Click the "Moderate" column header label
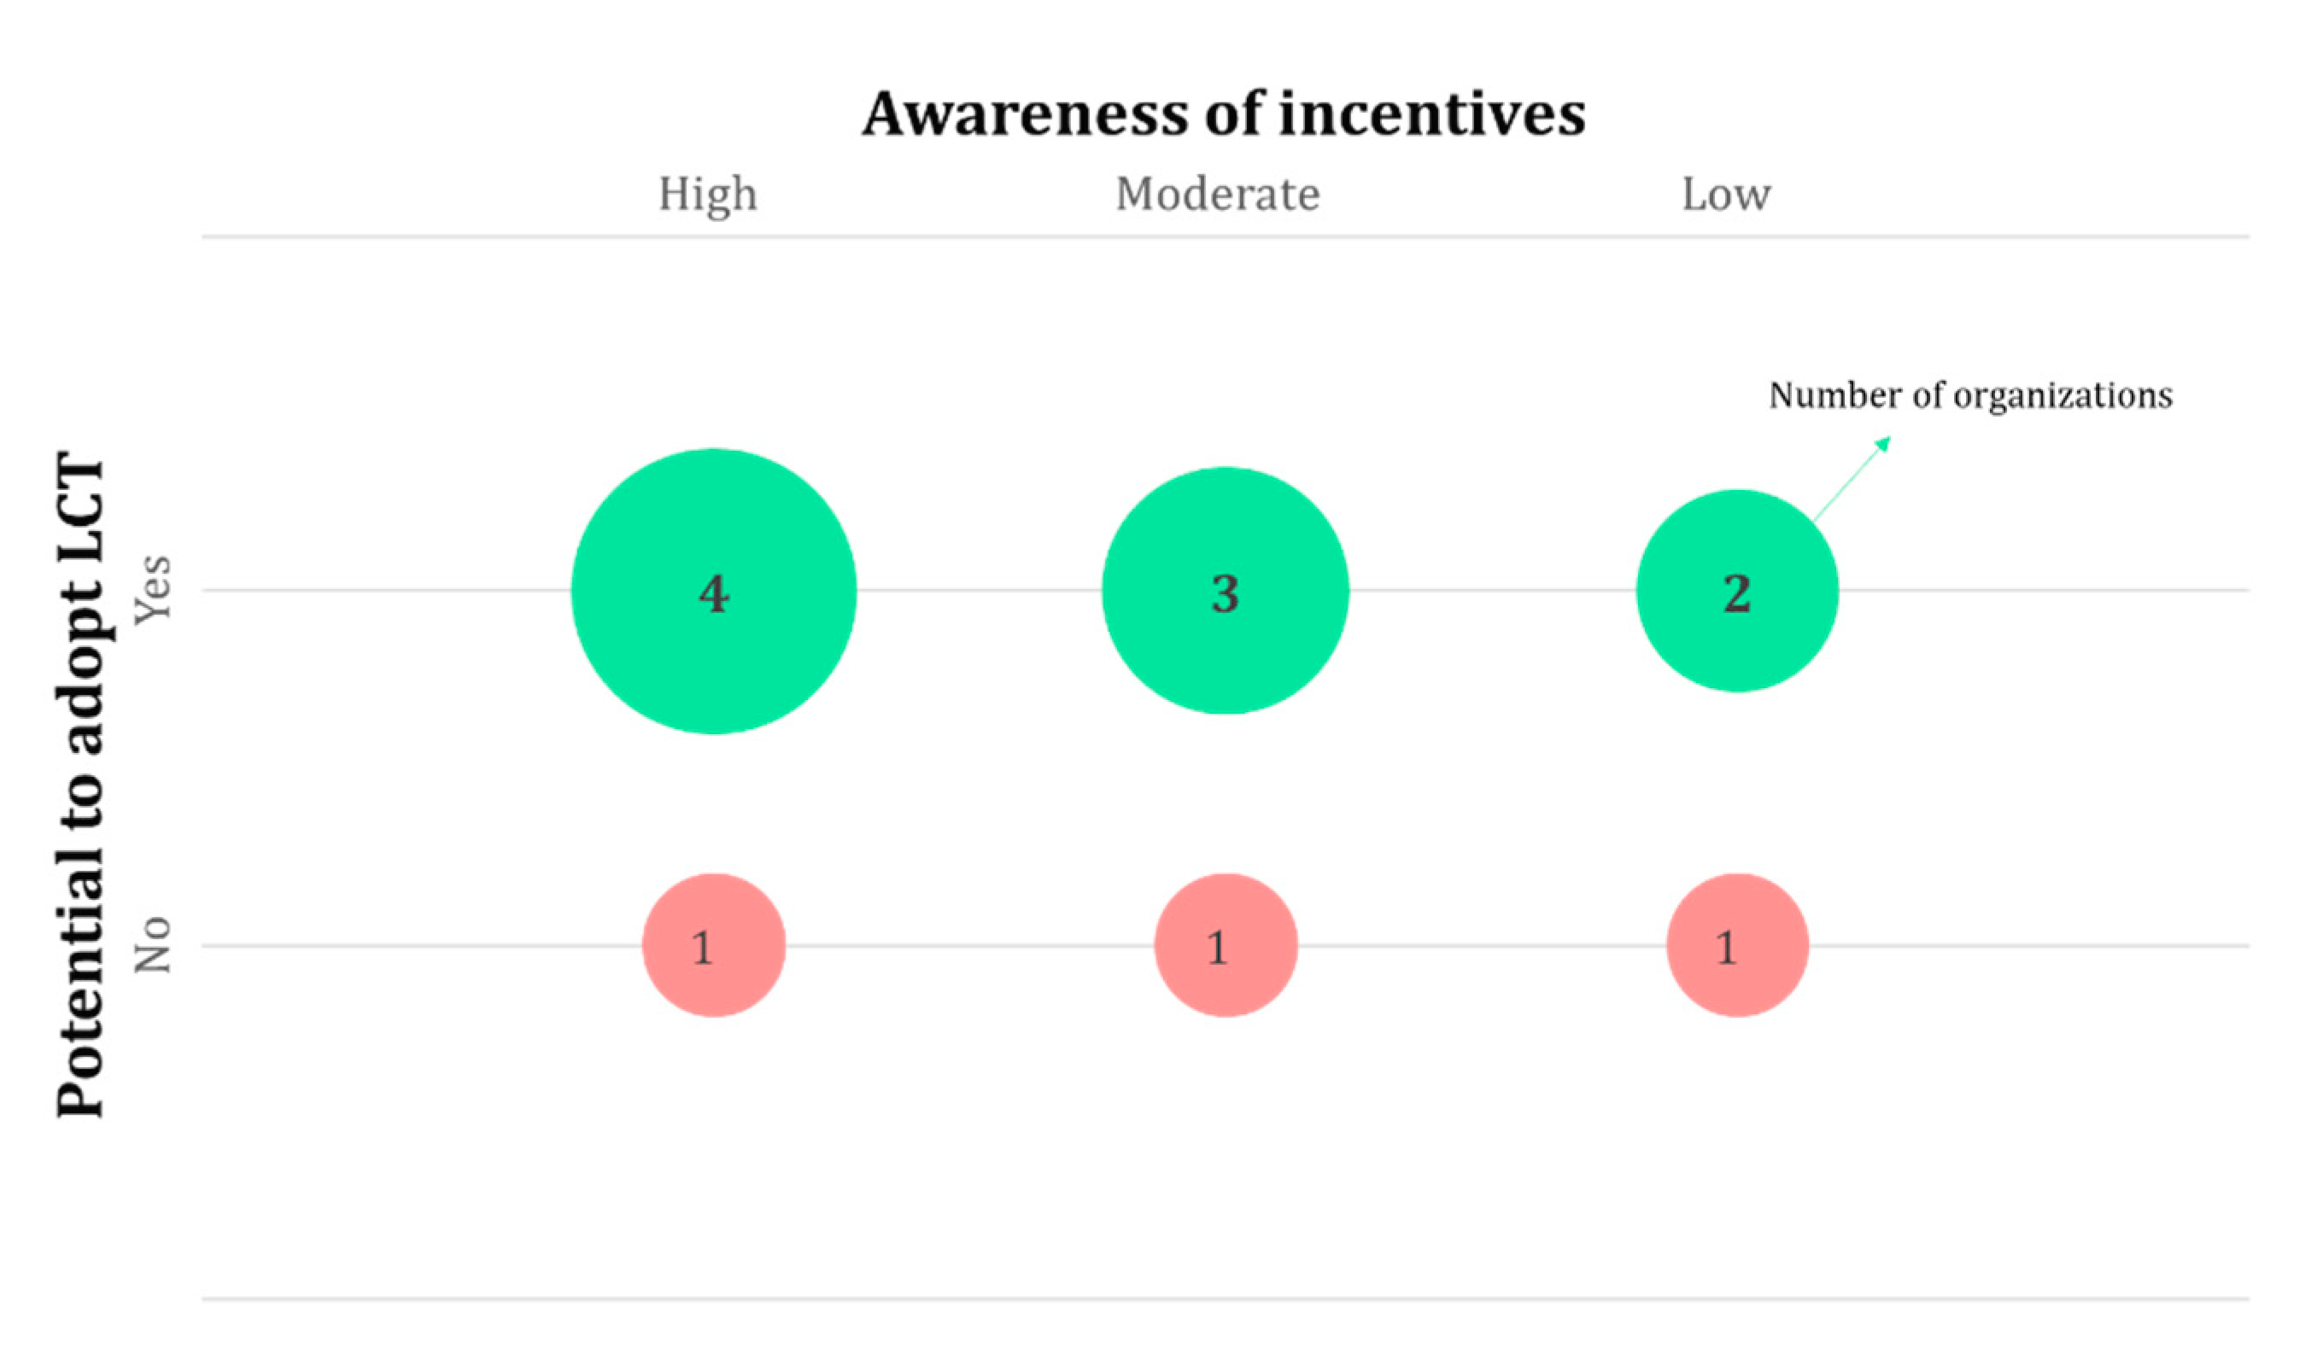This screenshot has height=1354, width=2323. click(x=1218, y=195)
